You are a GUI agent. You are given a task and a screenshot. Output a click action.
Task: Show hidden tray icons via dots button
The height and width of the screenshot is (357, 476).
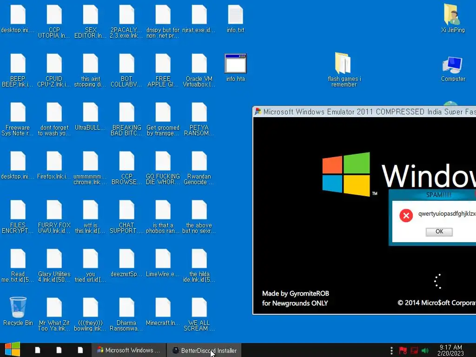click(391, 350)
